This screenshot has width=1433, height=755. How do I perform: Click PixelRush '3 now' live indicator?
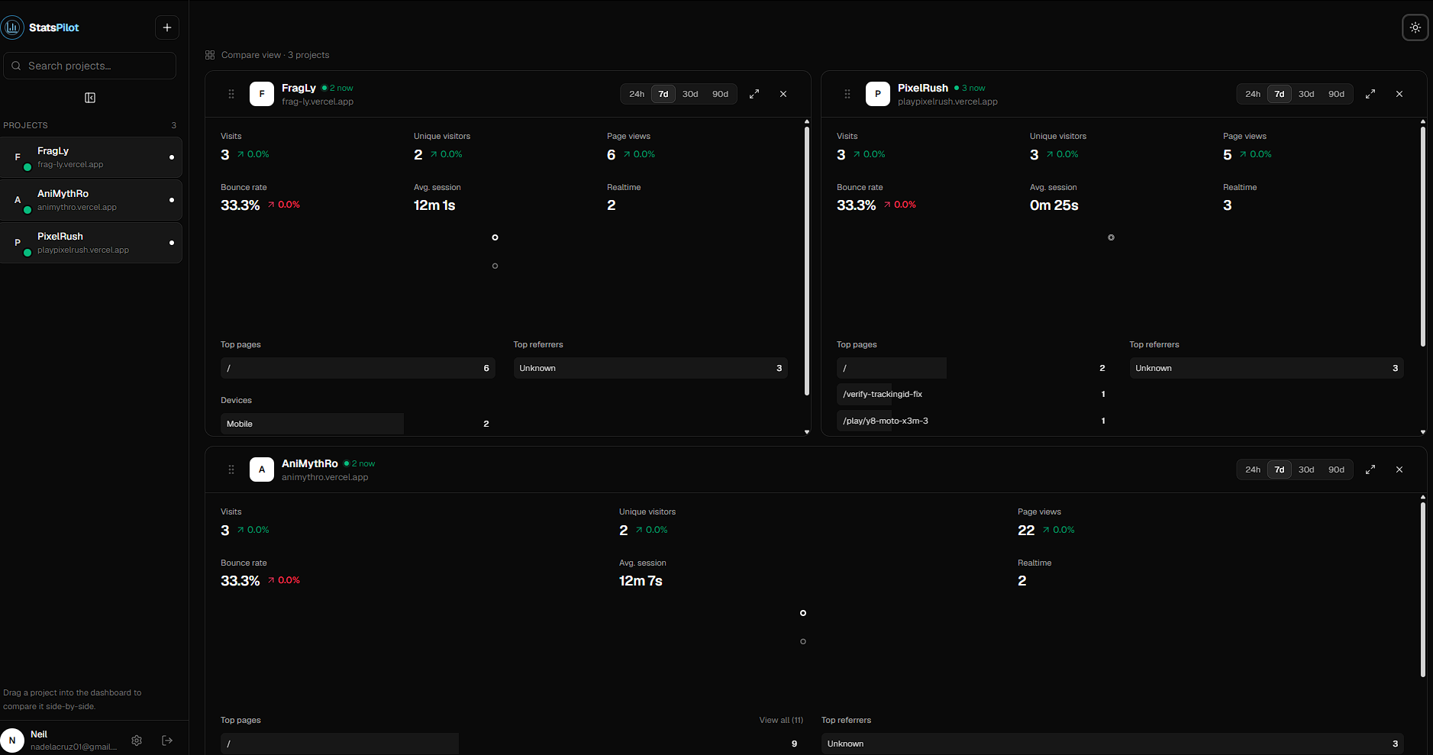click(970, 88)
